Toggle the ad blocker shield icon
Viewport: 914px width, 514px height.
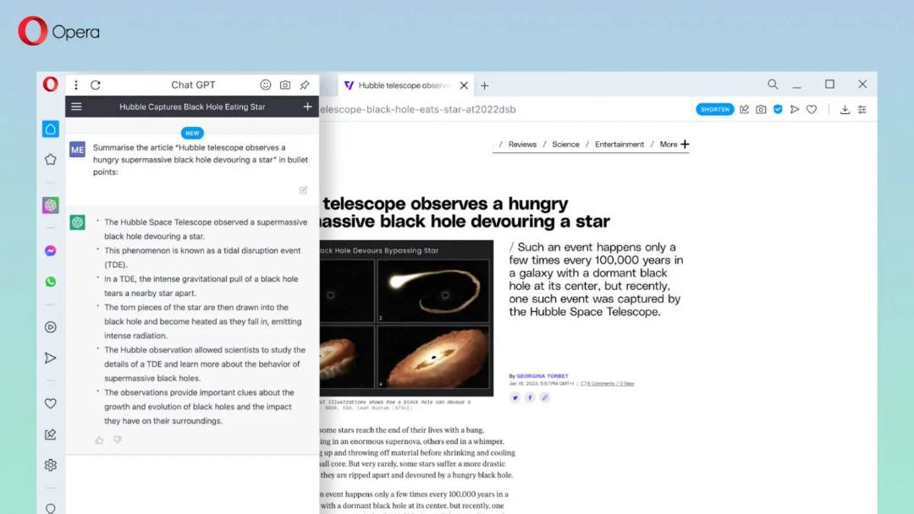point(778,109)
